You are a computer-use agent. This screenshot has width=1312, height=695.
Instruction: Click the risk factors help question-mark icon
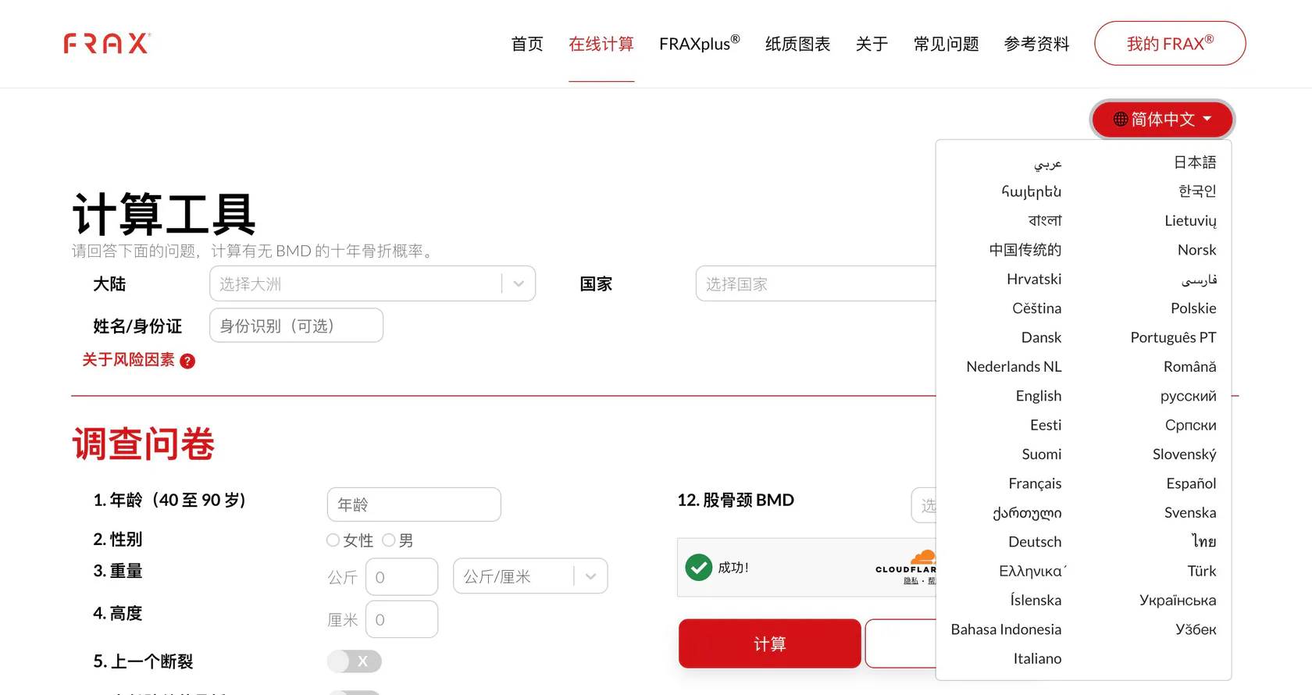187,361
